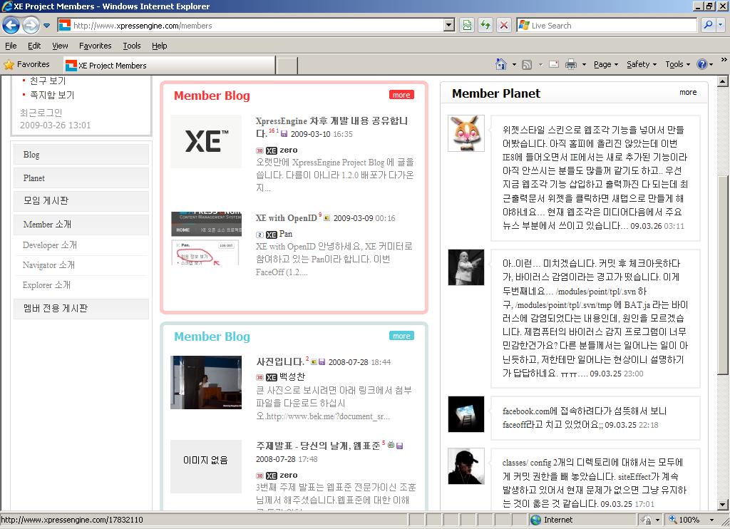
Task: Open a new blank tab
Action: tap(287, 66)
